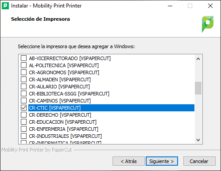Viewport: 221px width, 171px height.
Task: Click the scroll up arrow of printer list
Action: pyautogui.click(x=198, y=59)
